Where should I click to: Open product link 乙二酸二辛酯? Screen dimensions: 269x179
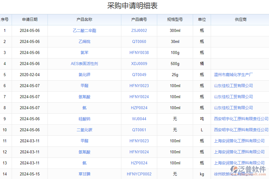click(x=84, y=30)
